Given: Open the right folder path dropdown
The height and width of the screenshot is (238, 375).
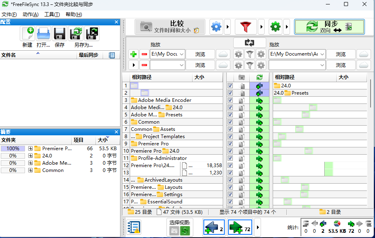Looking at the screenshot, I should coord(322,54).
